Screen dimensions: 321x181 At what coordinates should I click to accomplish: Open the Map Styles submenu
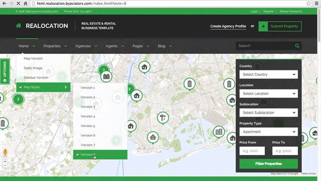(44, 87)
